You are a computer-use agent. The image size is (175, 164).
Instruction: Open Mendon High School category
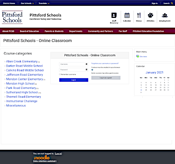pos(20,83)
